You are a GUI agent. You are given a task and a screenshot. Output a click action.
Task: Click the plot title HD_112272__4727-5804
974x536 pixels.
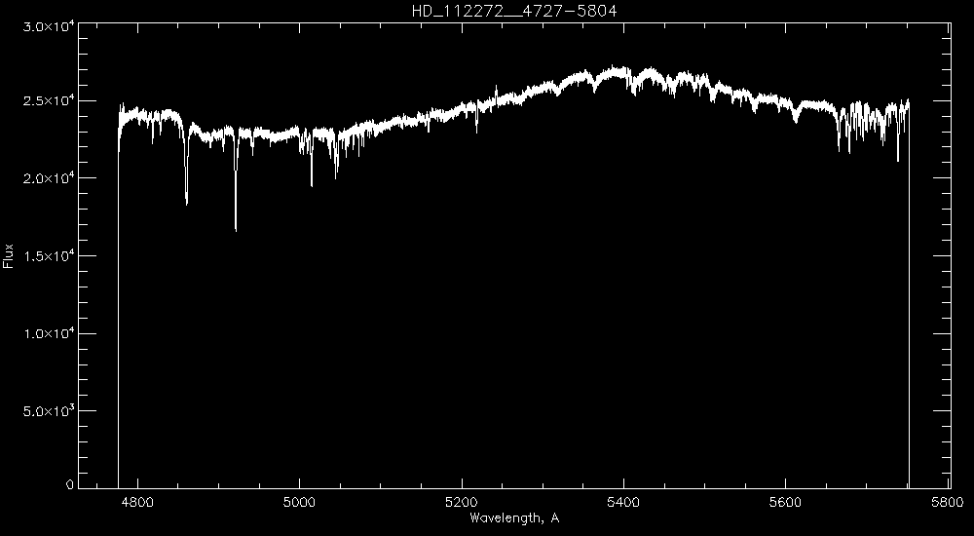[514, 11]
